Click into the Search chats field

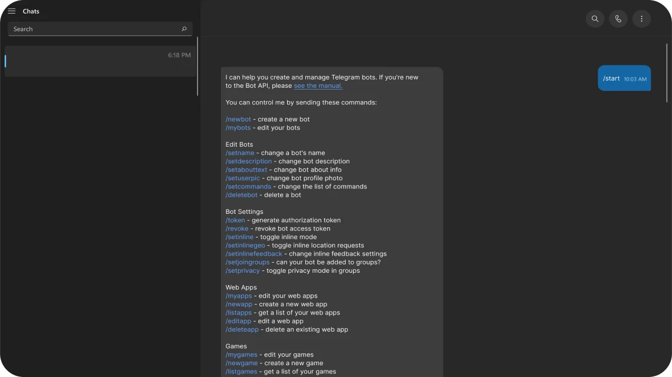pos(94,29)
